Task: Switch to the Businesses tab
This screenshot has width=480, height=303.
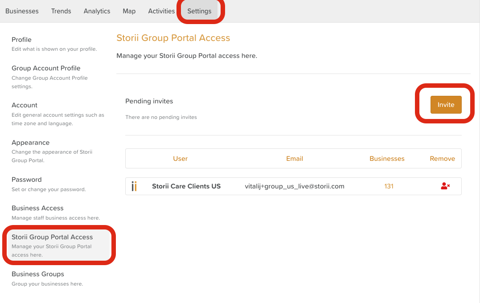Action: pos(22,11)
